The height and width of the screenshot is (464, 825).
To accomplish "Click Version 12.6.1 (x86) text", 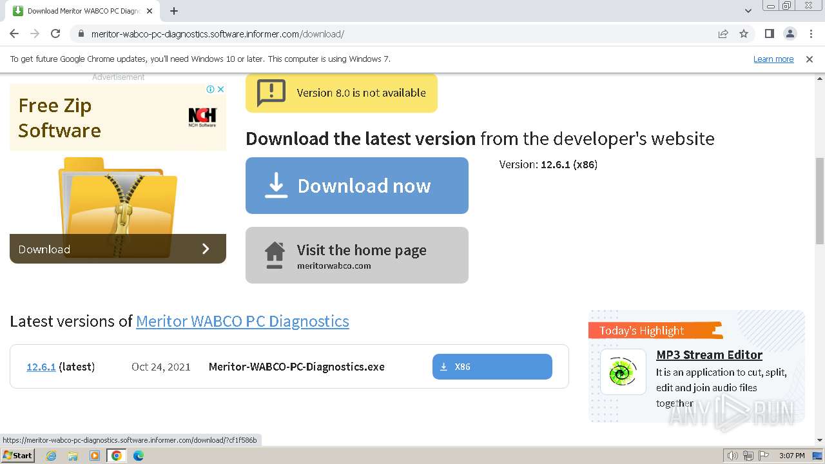I will (x=548, y=164).
